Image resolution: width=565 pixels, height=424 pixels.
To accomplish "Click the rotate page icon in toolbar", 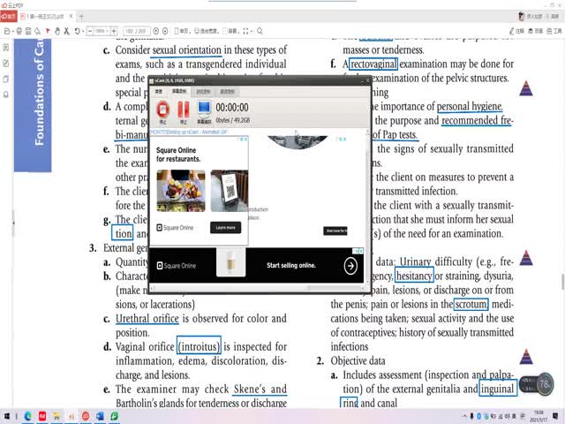I will pyautogui.click(x=78, y=31).
